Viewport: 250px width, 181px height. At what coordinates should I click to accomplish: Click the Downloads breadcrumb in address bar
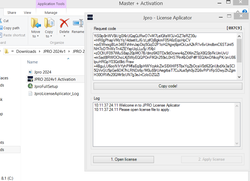(x=26, y=51)
